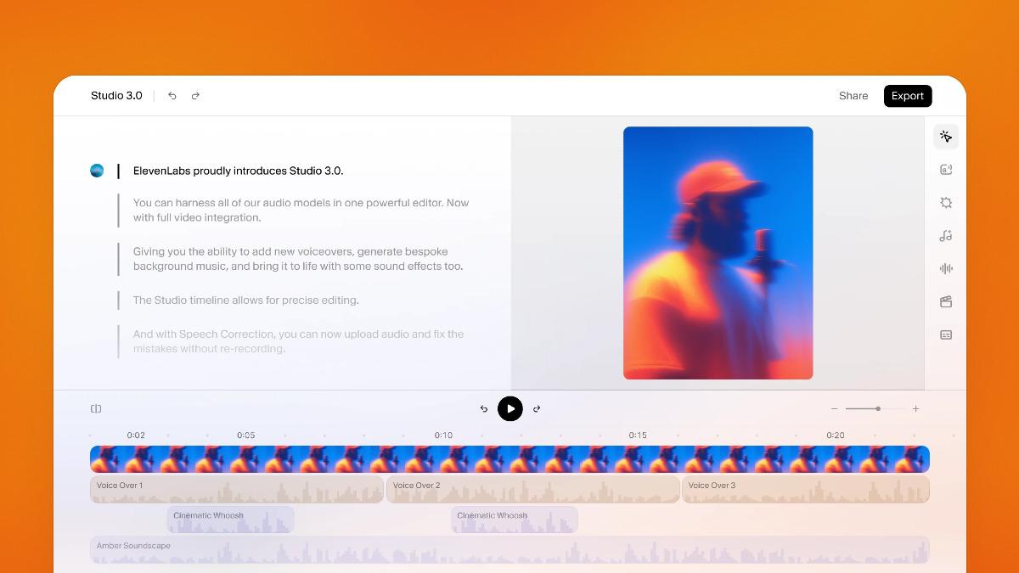Skip forward with the right playback arrow
This screenshot has height=573, width=1019.
(x=537, y=409)
